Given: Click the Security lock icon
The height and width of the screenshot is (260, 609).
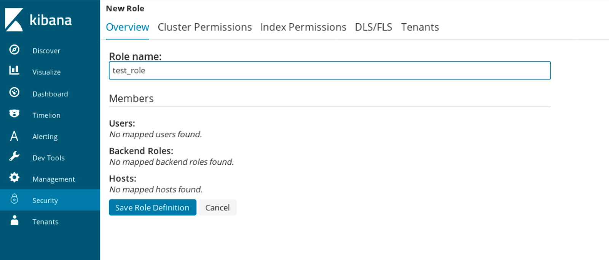Looking at the screenshot, I should (14, 199).
